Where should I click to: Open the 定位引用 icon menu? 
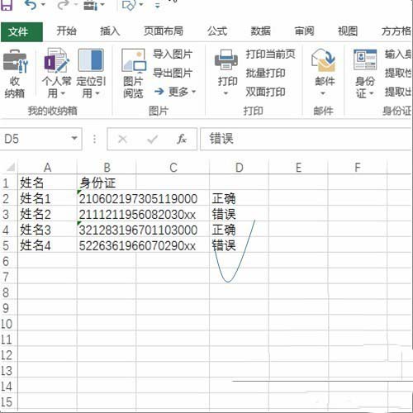click(x=91, y=60)
